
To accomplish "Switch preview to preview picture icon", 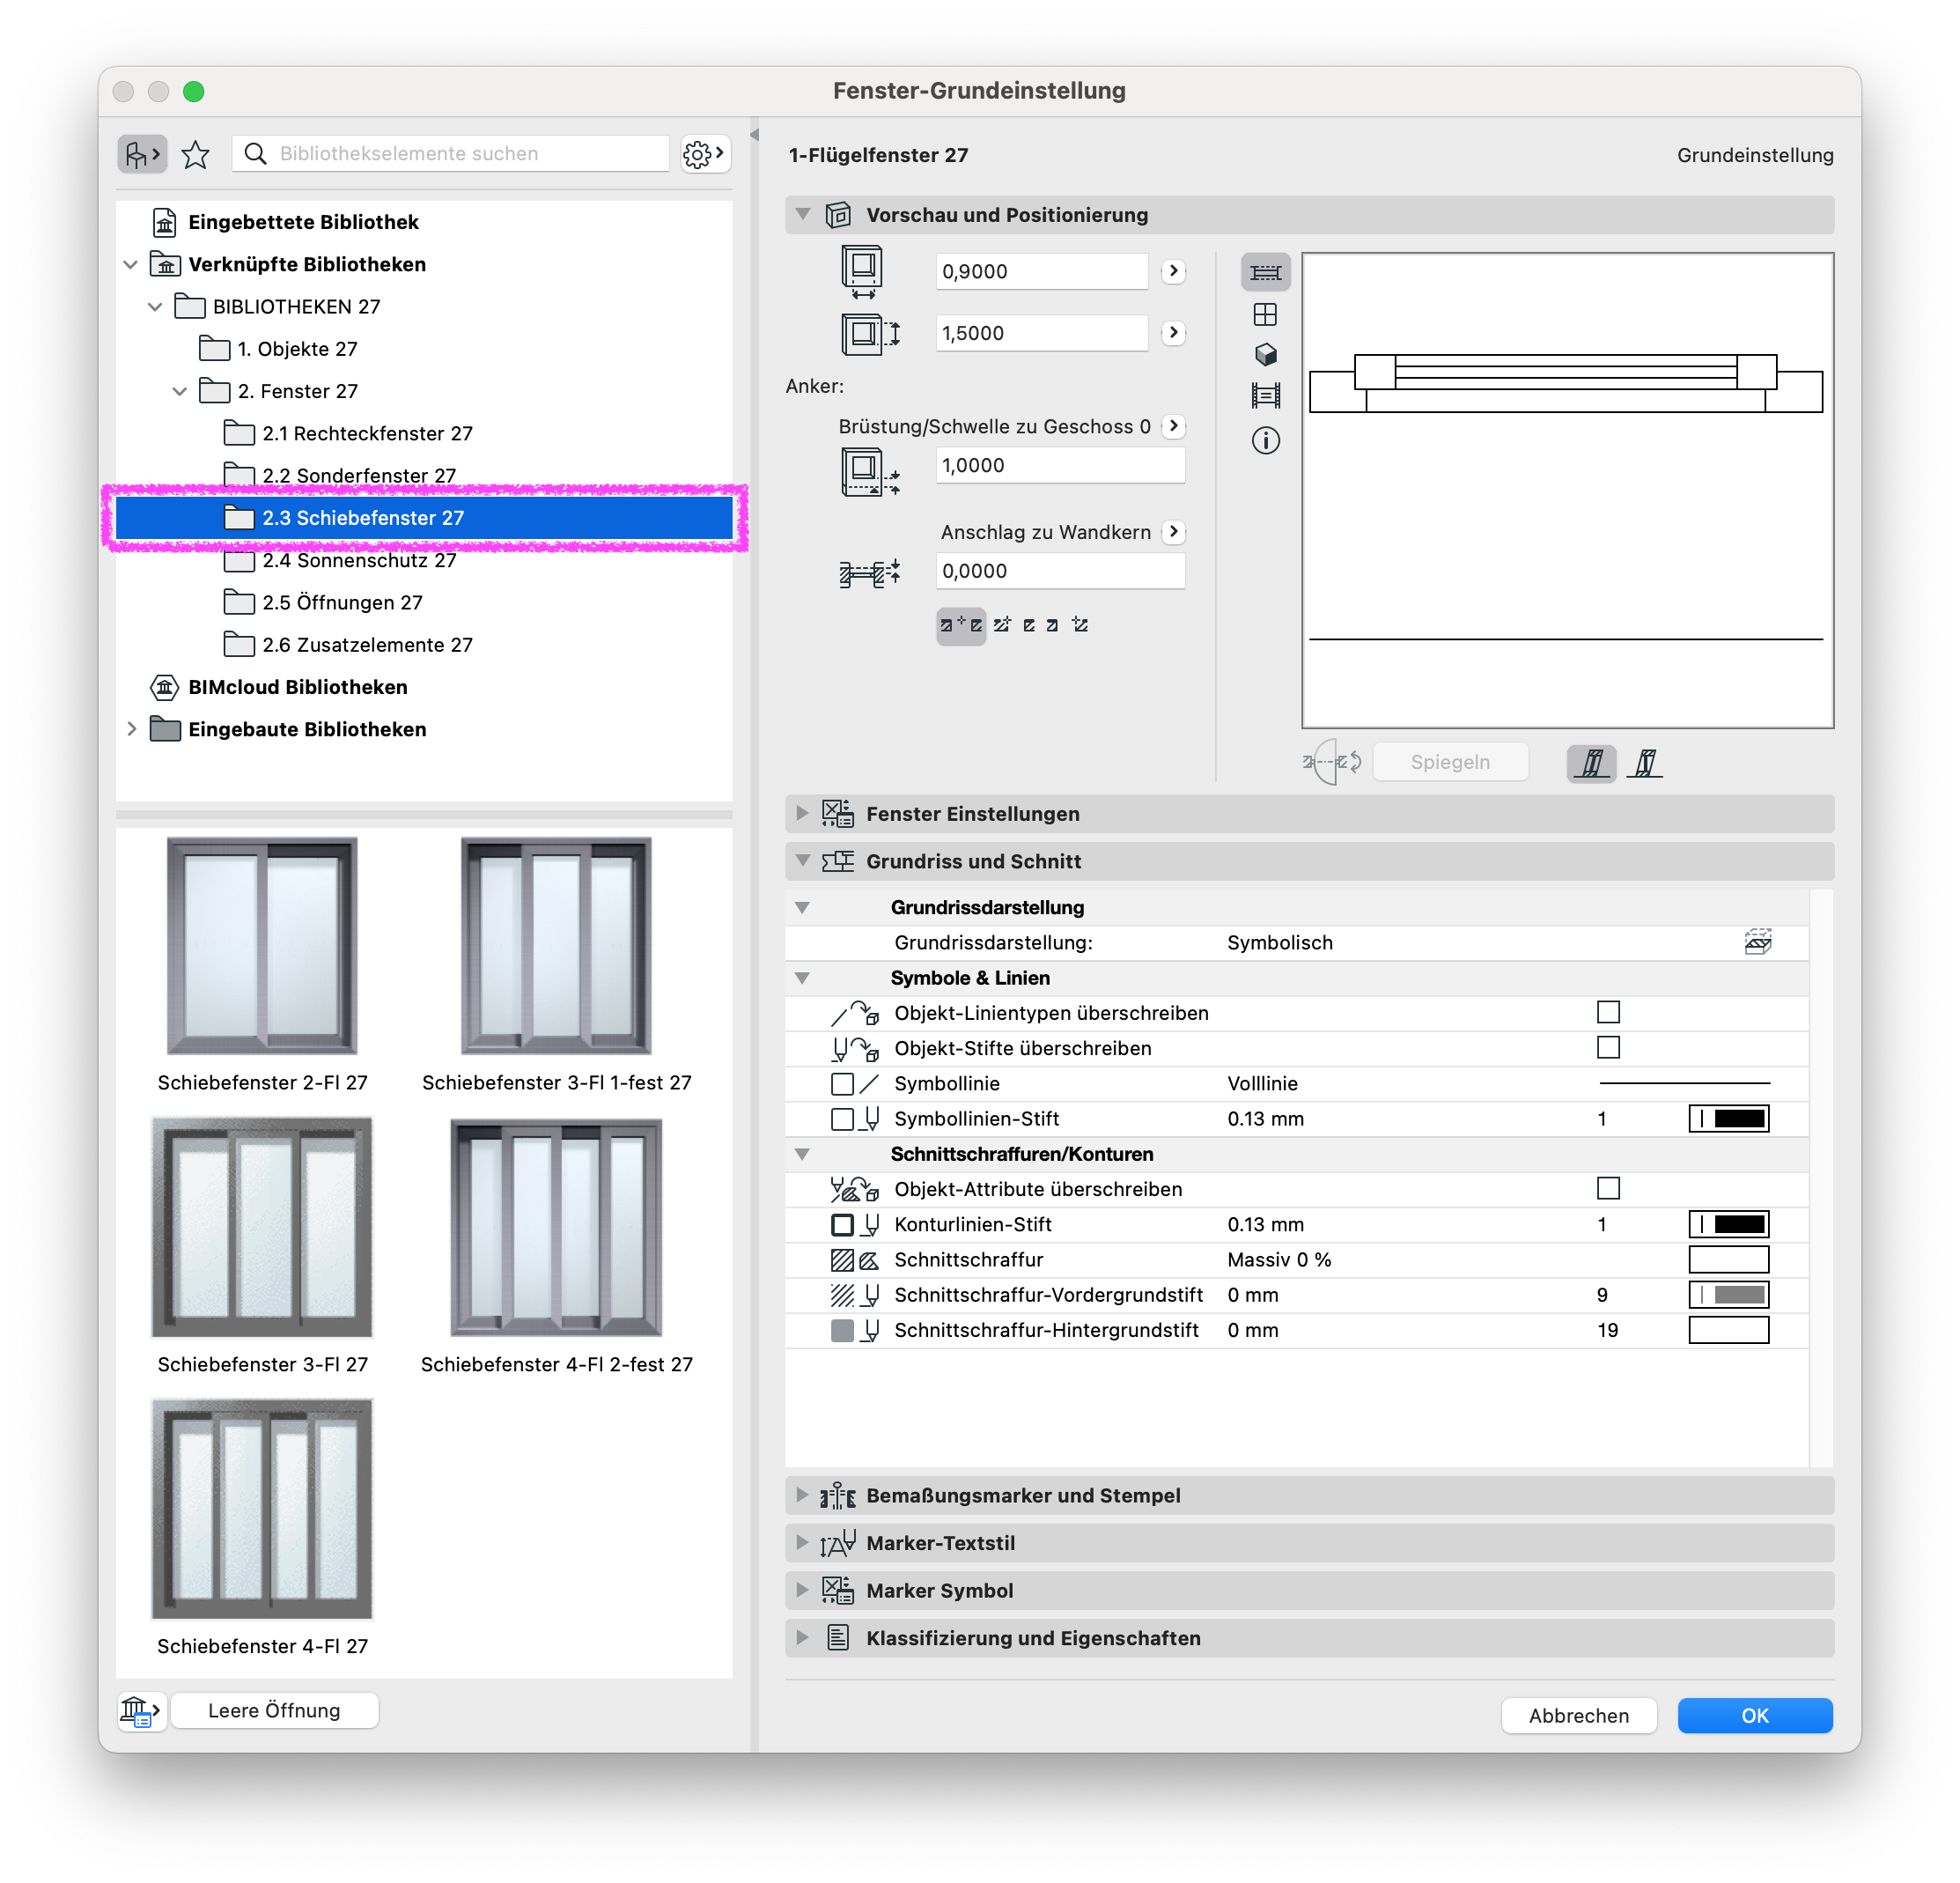I will (x=1265, y=396).
